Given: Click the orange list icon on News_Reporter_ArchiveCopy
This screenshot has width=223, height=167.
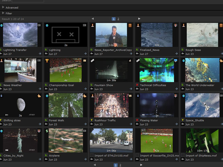Looking at the screenshot, I should click(130, 25).
